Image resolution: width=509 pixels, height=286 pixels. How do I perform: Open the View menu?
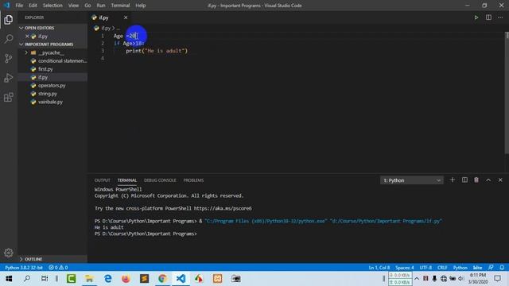click(x=73, y=6)
